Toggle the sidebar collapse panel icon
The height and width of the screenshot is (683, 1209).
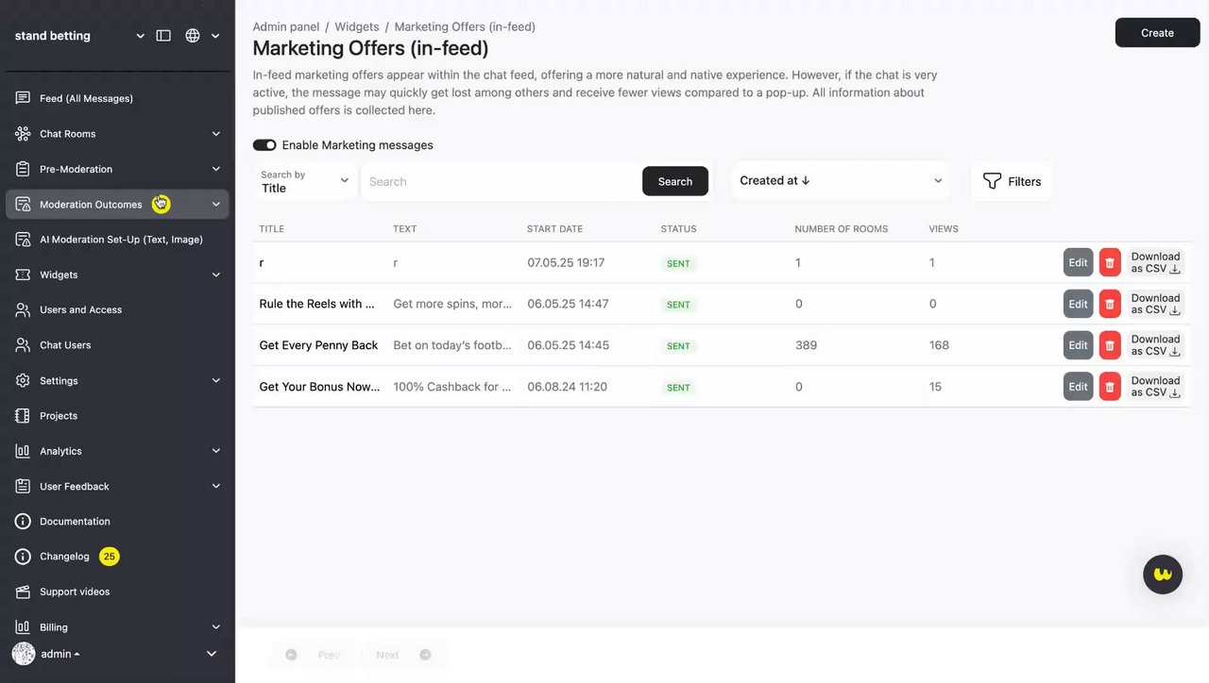coord(163,36)
